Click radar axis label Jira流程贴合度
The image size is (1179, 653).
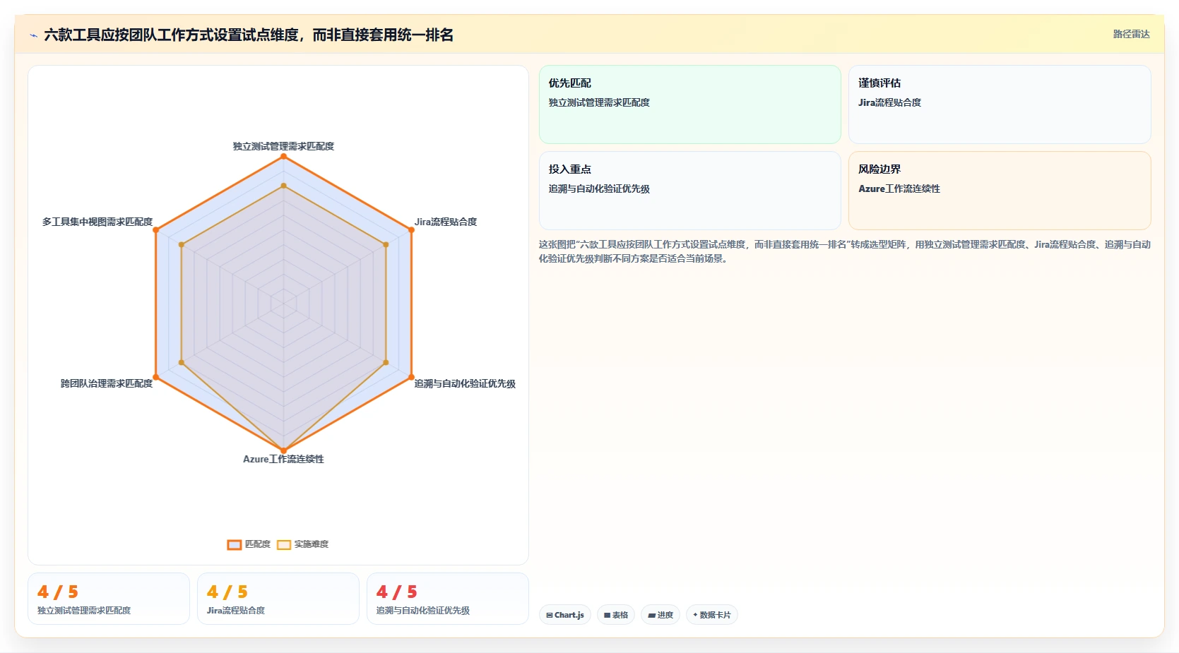tap(446, 222)
